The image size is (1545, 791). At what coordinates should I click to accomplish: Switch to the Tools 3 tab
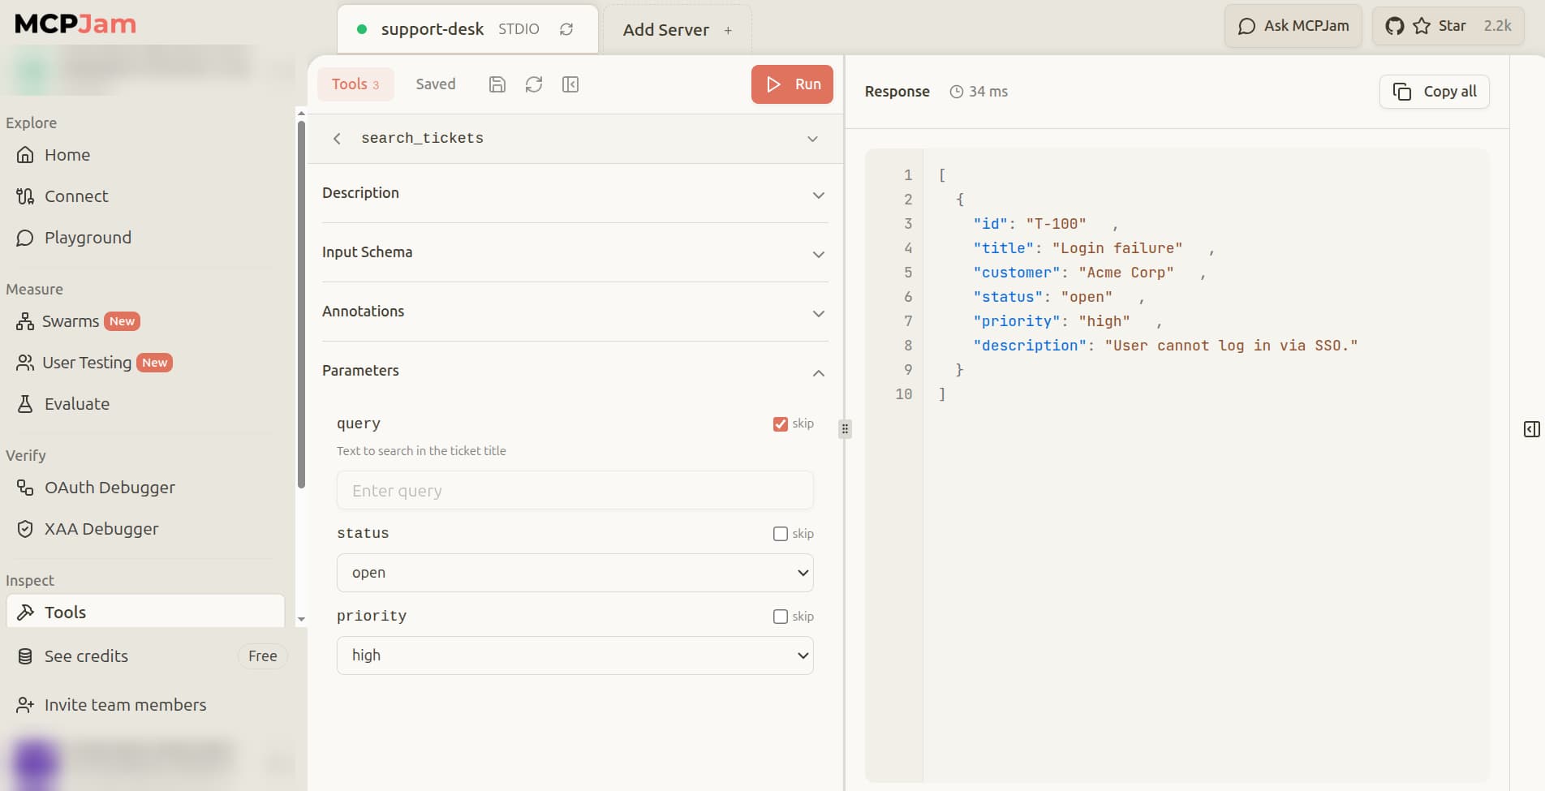tap(355, 84)
